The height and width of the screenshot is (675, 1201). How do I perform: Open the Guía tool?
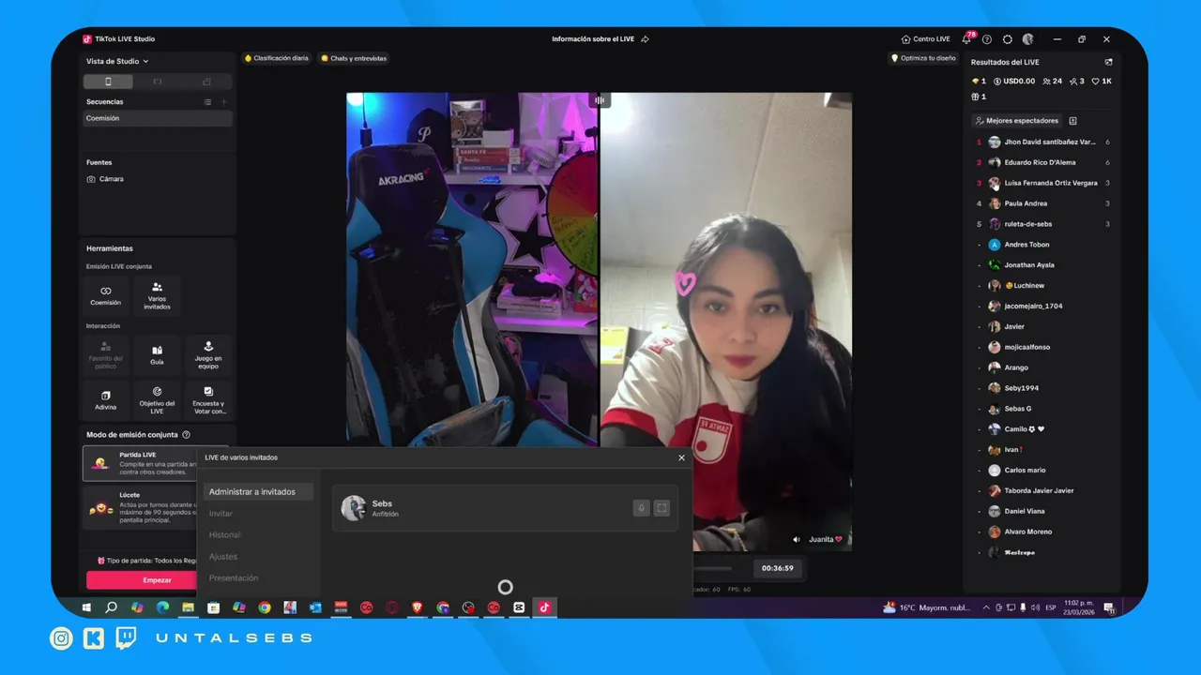tap(157, 354)
